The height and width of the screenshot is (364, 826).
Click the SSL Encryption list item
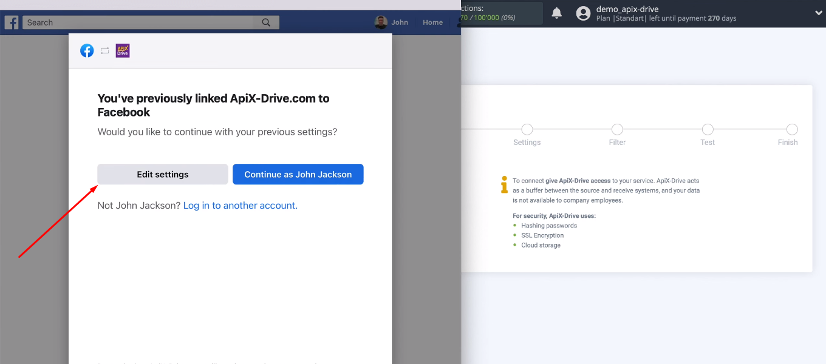[x=542, y=235]
